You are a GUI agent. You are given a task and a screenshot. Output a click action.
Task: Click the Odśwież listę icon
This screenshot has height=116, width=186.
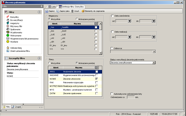tap(8, 48)
